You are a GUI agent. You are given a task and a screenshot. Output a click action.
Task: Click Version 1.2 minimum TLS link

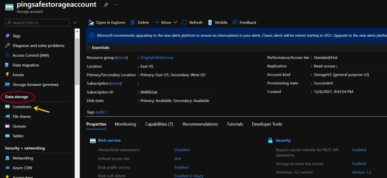point(361,172)
